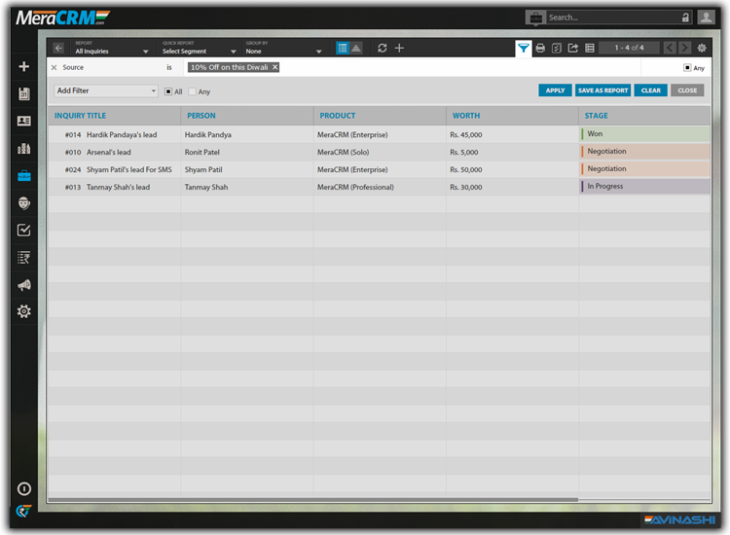Click the lock icon in search box
This screenshot has height=535, width=730.
click(685, 18)
